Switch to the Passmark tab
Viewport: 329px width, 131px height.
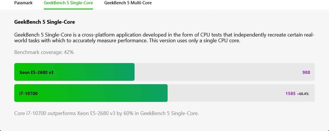(23, 3)
